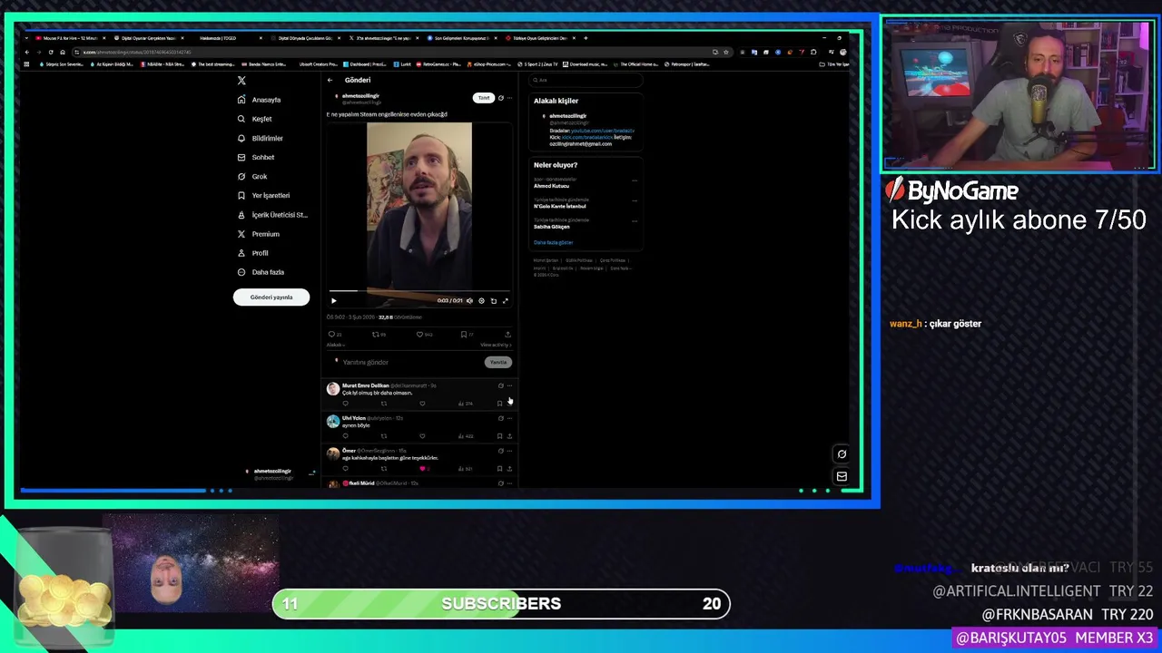
Task: Open more options on Ömer's reply
Action: [509, 451]
